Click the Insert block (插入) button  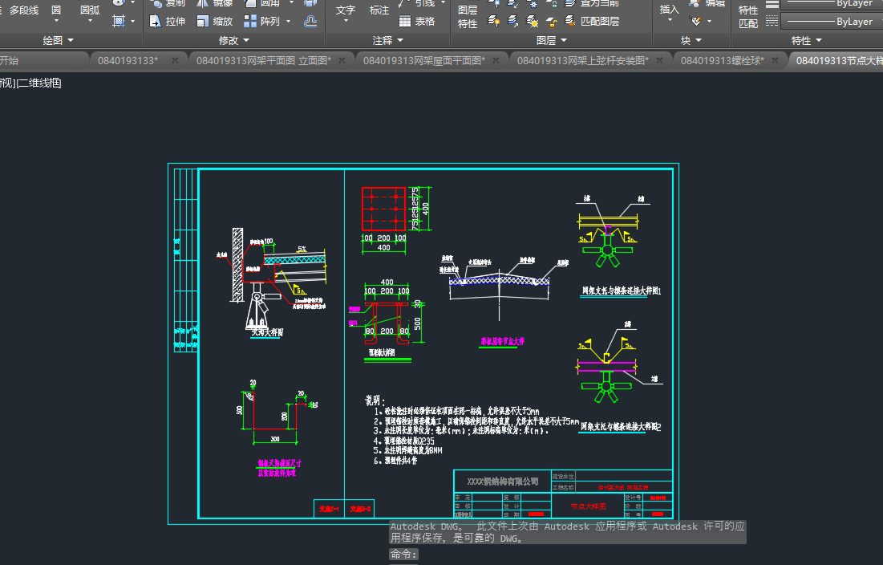point(669,10)
